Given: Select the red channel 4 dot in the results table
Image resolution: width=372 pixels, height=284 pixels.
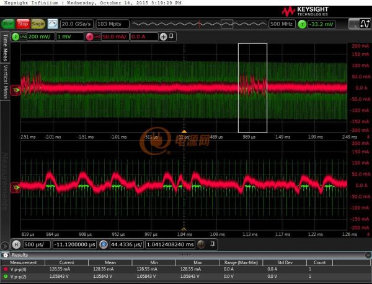Looking at the screenshot, I should (6, 269).
